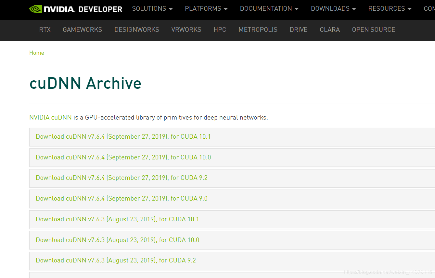Expand cuDNN v7.6.3 for CUDA 10.1

[x=232, y=219]
